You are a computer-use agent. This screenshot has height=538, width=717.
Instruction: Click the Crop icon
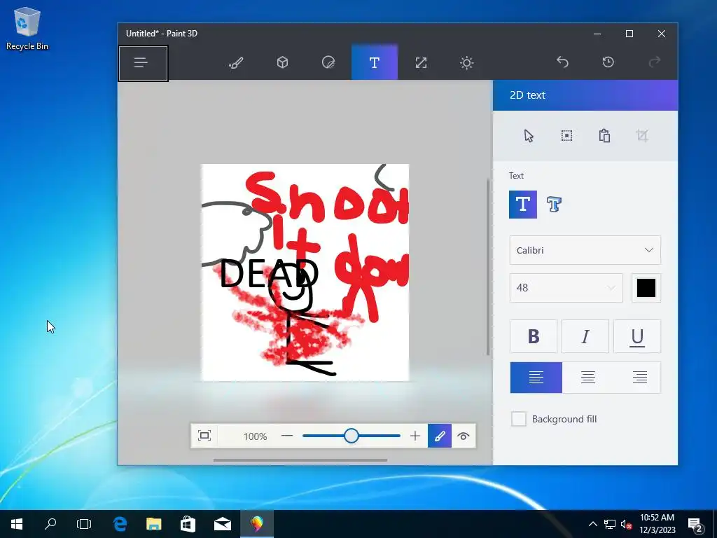click(x=642, y=136)
